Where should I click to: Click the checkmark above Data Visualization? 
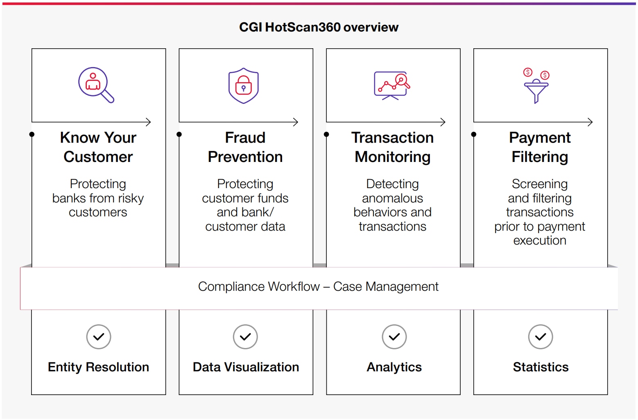pyautogui.click(x=245, y=337)
